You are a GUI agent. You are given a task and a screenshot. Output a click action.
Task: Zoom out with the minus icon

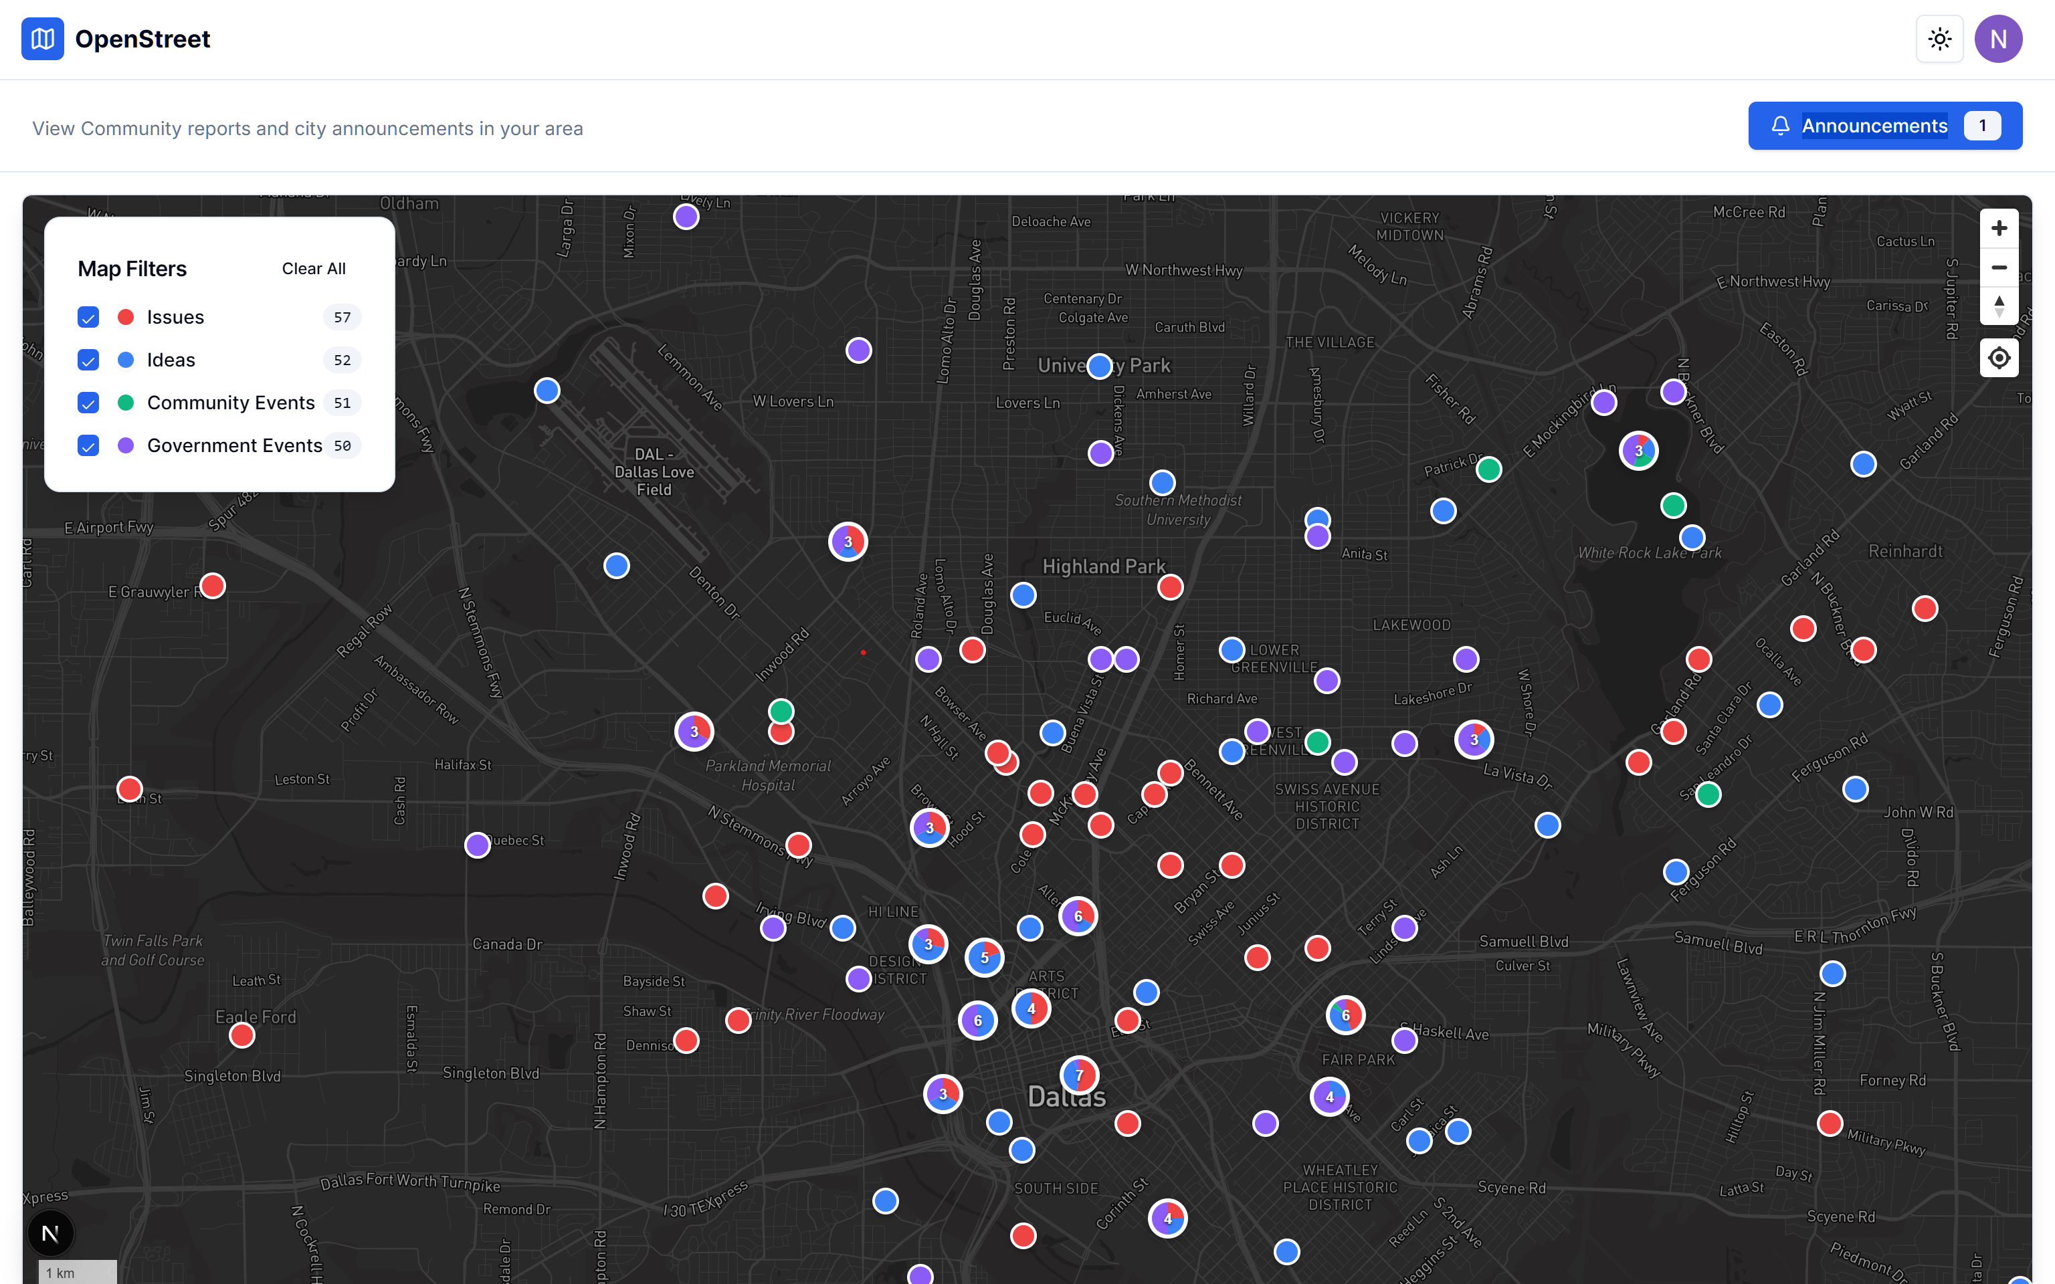coord(1999,267)
